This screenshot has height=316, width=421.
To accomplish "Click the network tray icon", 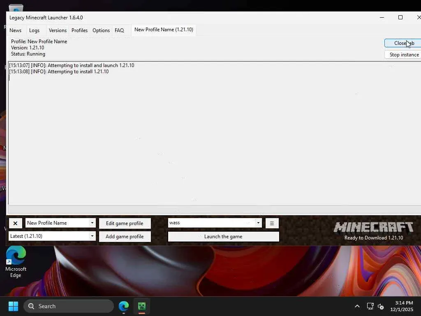I will pyautogui.click(x=370, y=306).
